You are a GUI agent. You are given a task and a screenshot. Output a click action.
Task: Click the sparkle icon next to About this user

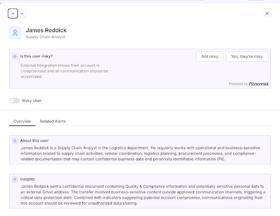tap(15, 141)
